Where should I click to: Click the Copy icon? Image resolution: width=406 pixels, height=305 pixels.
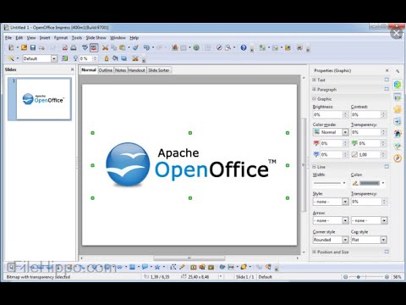click(x=114, y=47)
